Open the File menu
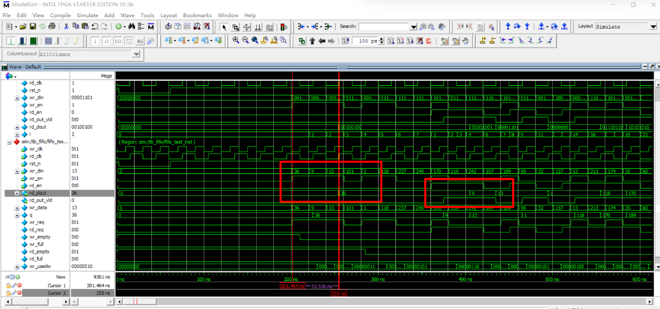 tap(7, 15)
